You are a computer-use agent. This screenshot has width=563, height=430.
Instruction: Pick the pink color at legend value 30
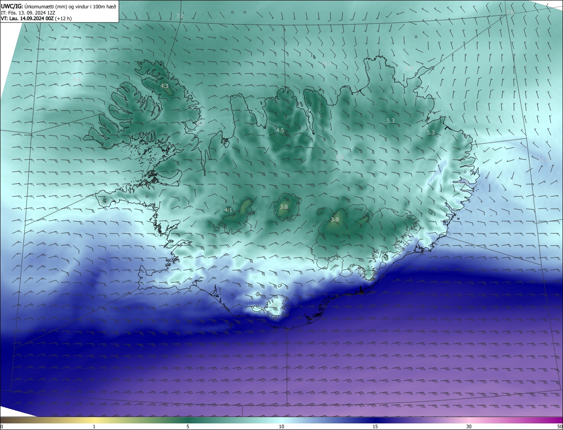pos(469,420)
